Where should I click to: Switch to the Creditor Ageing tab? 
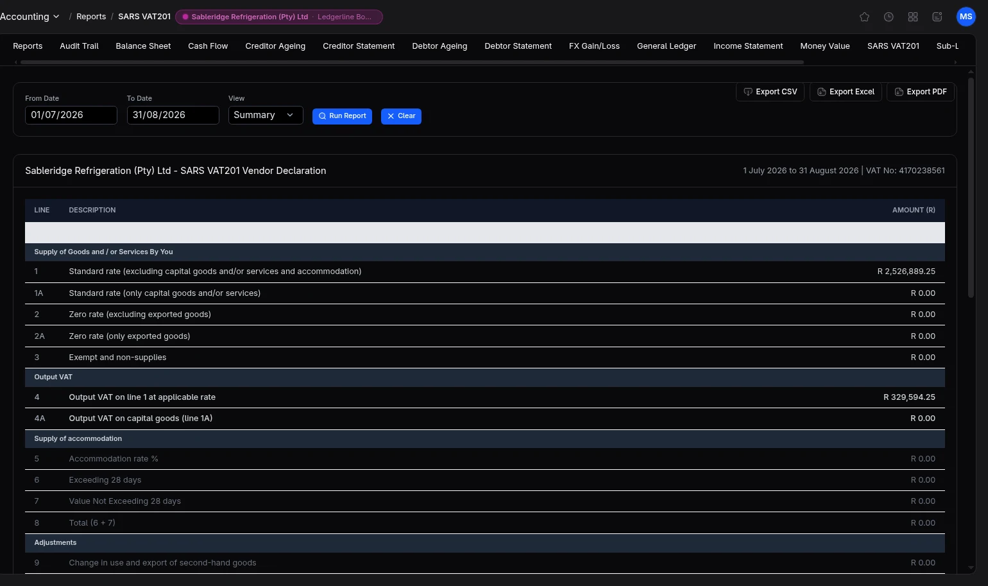tap(275, 46)
